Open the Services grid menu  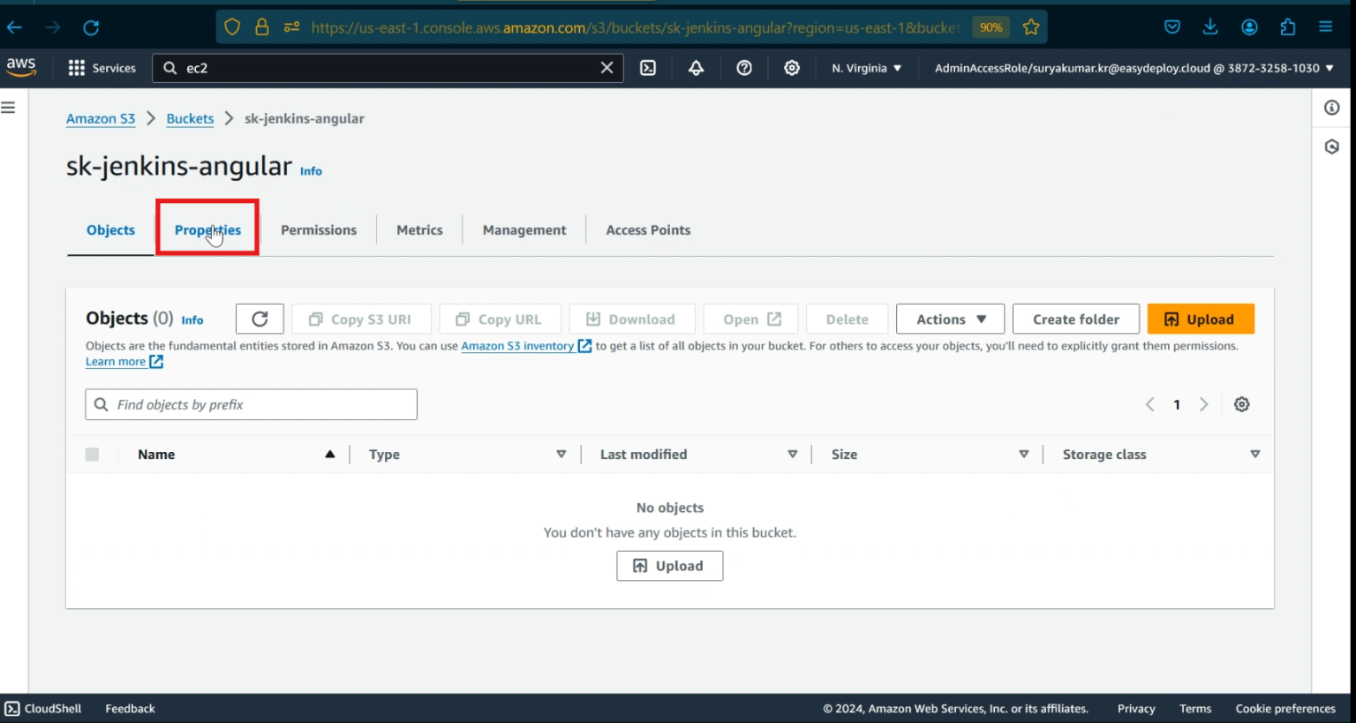click(x=102, y=68)
